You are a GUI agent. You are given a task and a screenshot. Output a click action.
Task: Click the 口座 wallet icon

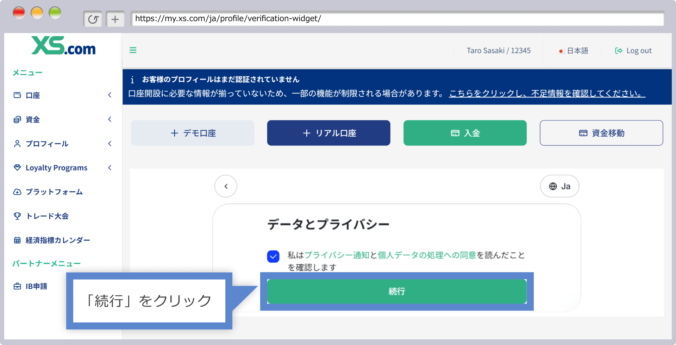click(17, 95)
